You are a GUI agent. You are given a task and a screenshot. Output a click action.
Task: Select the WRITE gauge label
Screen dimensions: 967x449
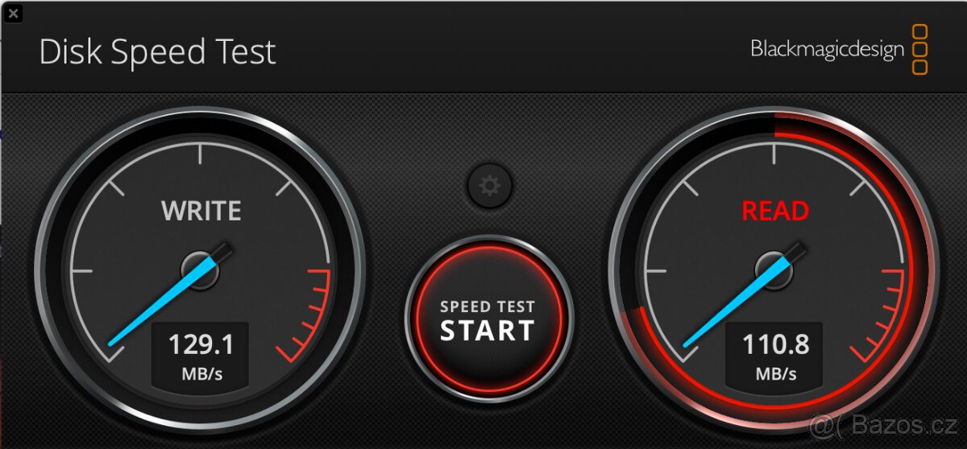coord(201,211)
